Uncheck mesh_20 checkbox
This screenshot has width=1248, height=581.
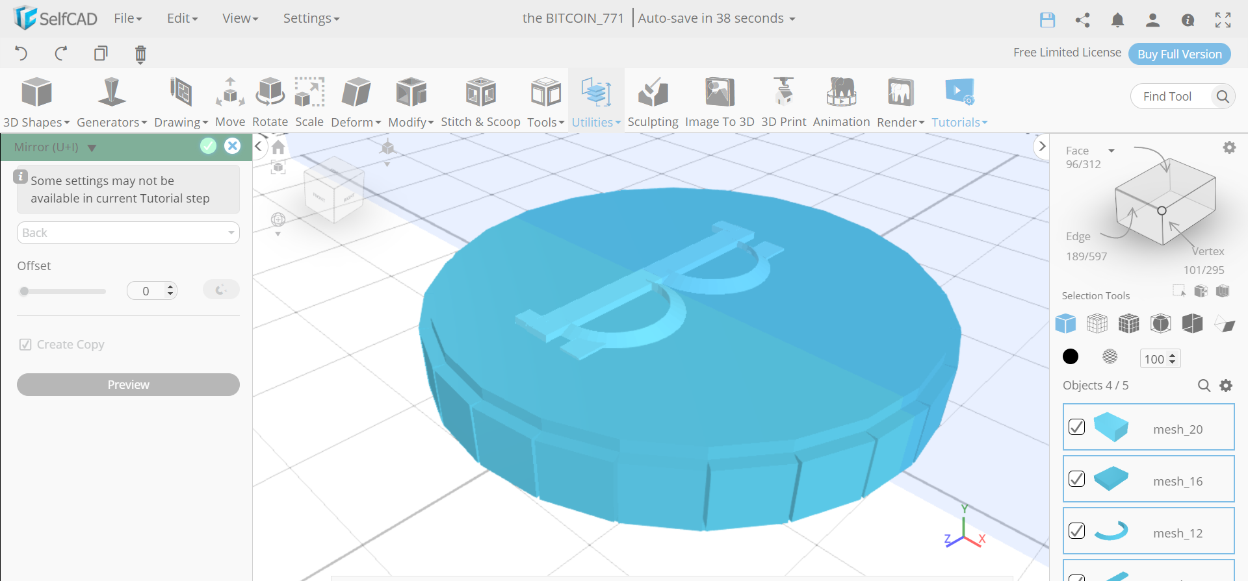1076,426
